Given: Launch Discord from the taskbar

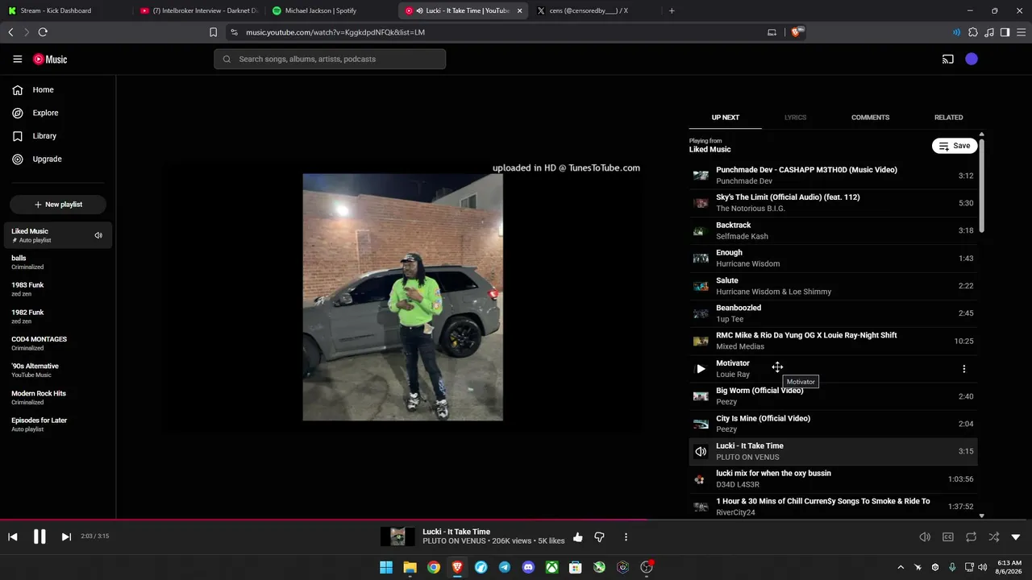Looking at the screenshot, I should click(x=528, y=567).
